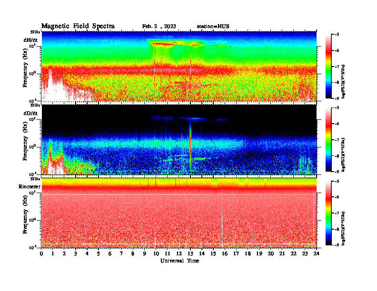377x291 pixels.
Task: Click the Riometer spectrogram plot area
Action: click(179, 213)
